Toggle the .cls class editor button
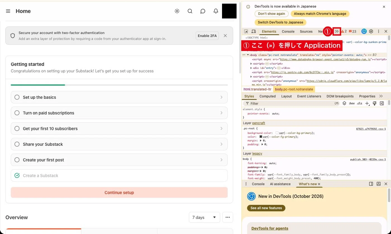This screenshot has width=391, height=234. coord(359,104)
